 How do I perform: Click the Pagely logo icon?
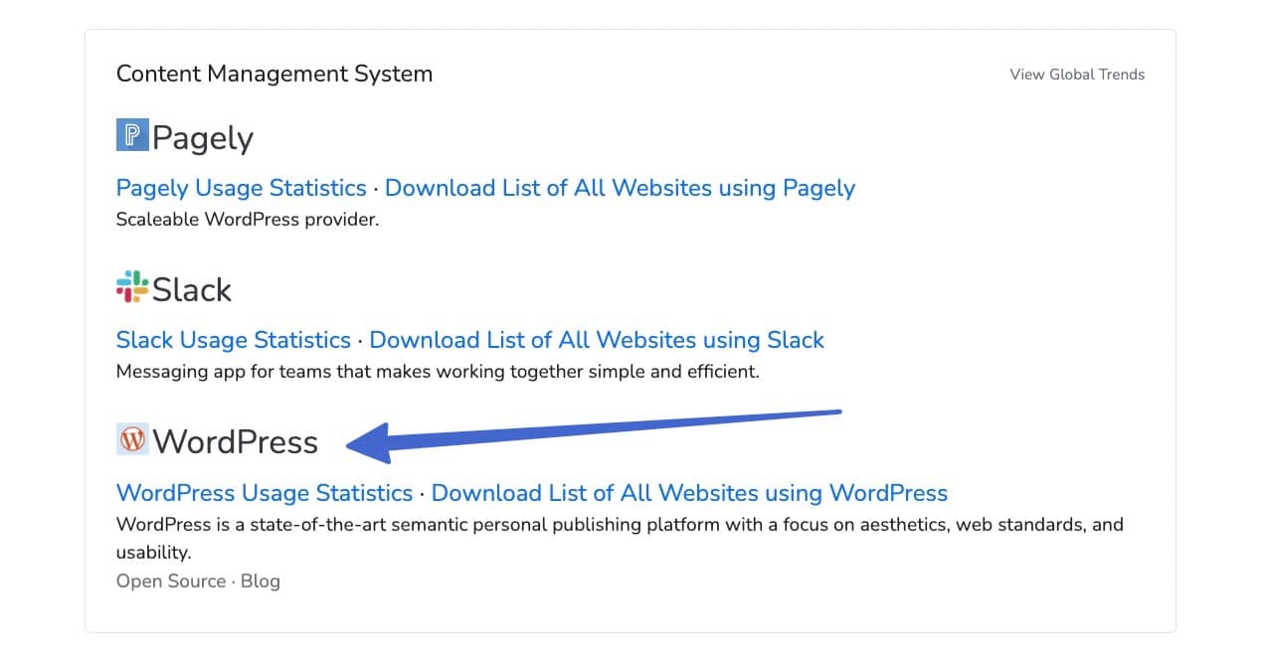pyautogui.click(x=132, y=133)
